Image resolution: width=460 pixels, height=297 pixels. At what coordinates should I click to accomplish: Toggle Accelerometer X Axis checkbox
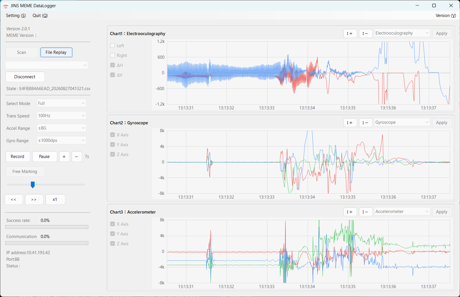(113, 224)
